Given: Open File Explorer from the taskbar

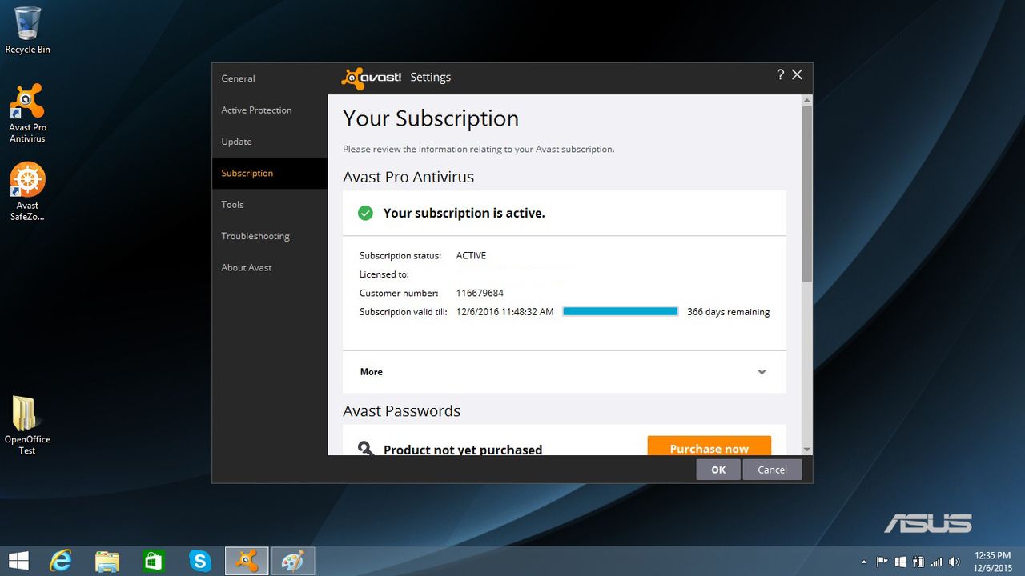Looking at the screenshot, I should point(107,561).
